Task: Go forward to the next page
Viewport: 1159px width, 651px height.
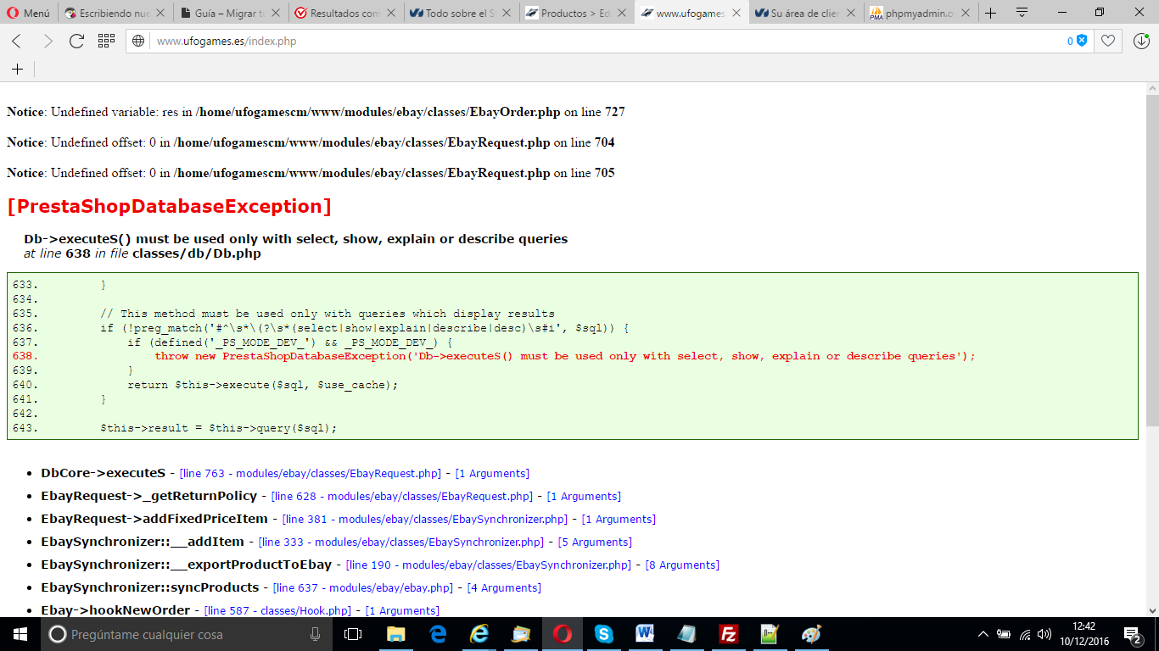Action: tap(47, 41)
